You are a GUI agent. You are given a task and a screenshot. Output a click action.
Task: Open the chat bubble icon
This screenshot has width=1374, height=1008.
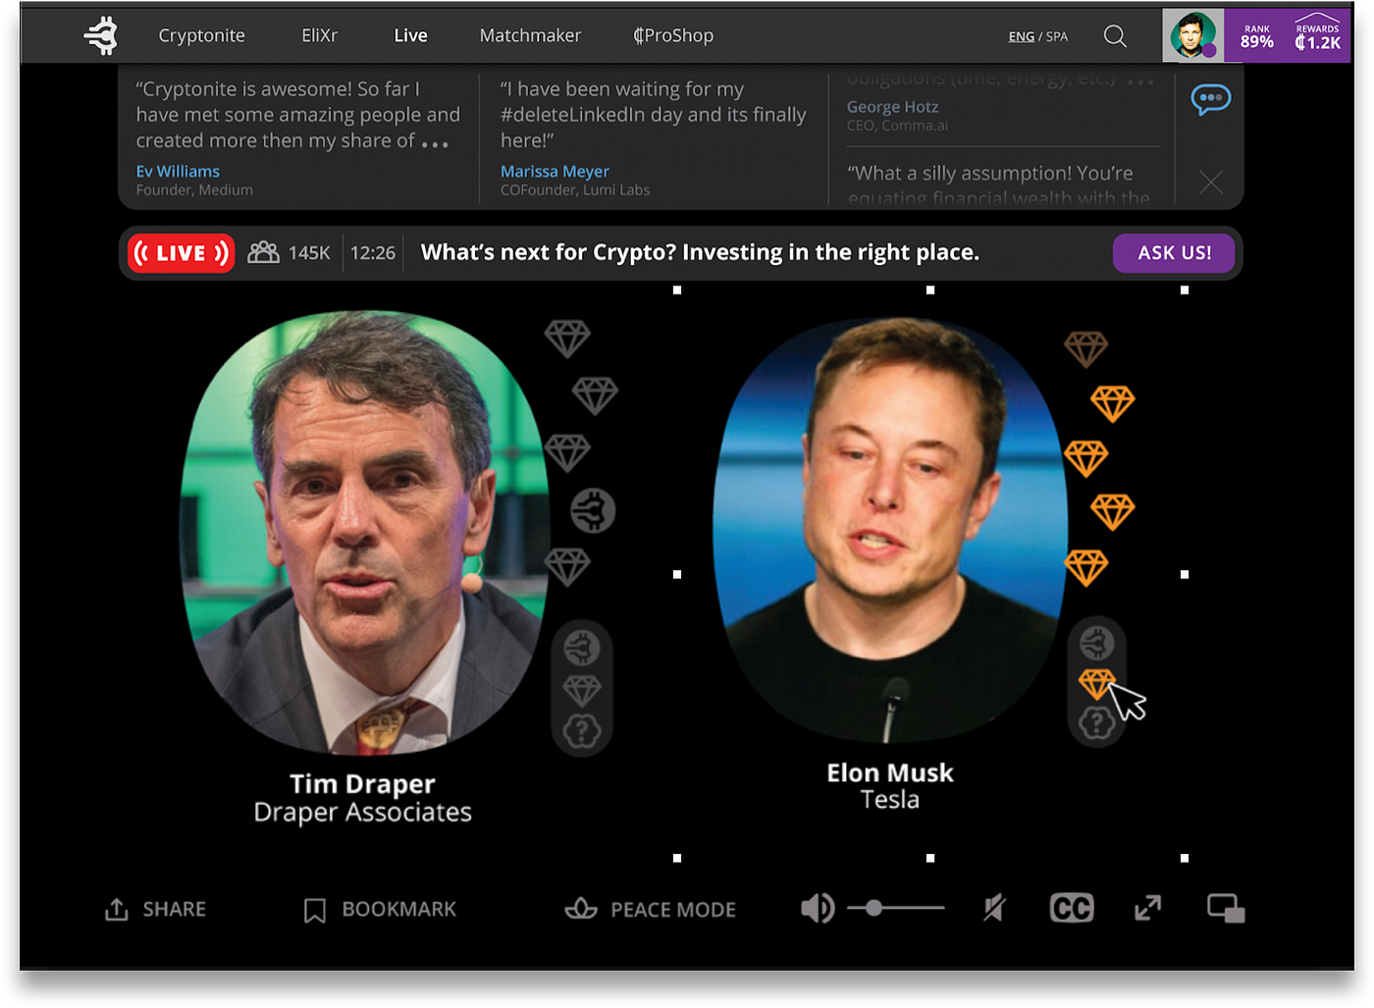(x=1211, y=99)
